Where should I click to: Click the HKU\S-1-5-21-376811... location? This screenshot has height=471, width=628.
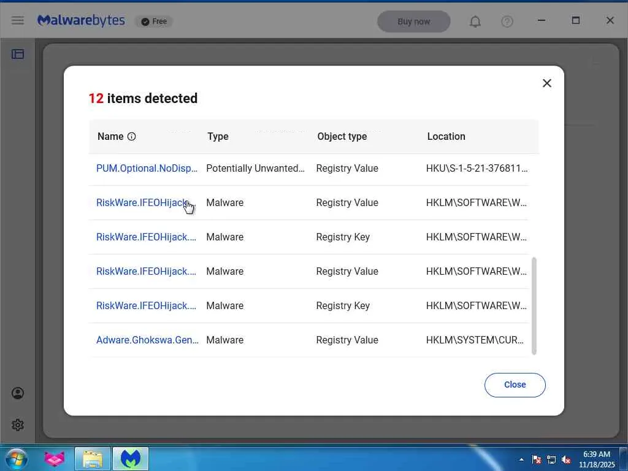click(x=477, y=168)
